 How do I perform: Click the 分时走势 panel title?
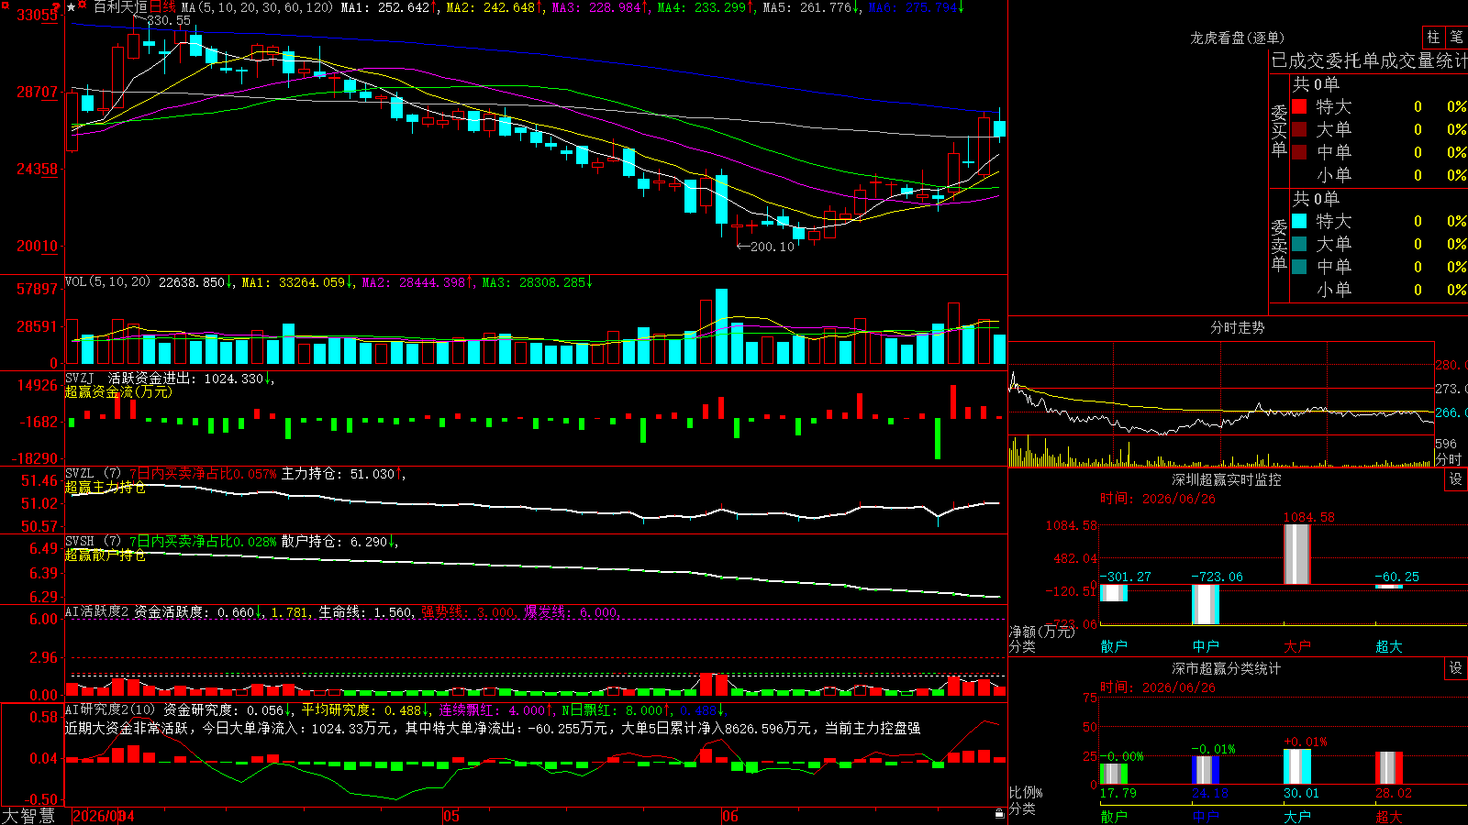point(1237,327)
